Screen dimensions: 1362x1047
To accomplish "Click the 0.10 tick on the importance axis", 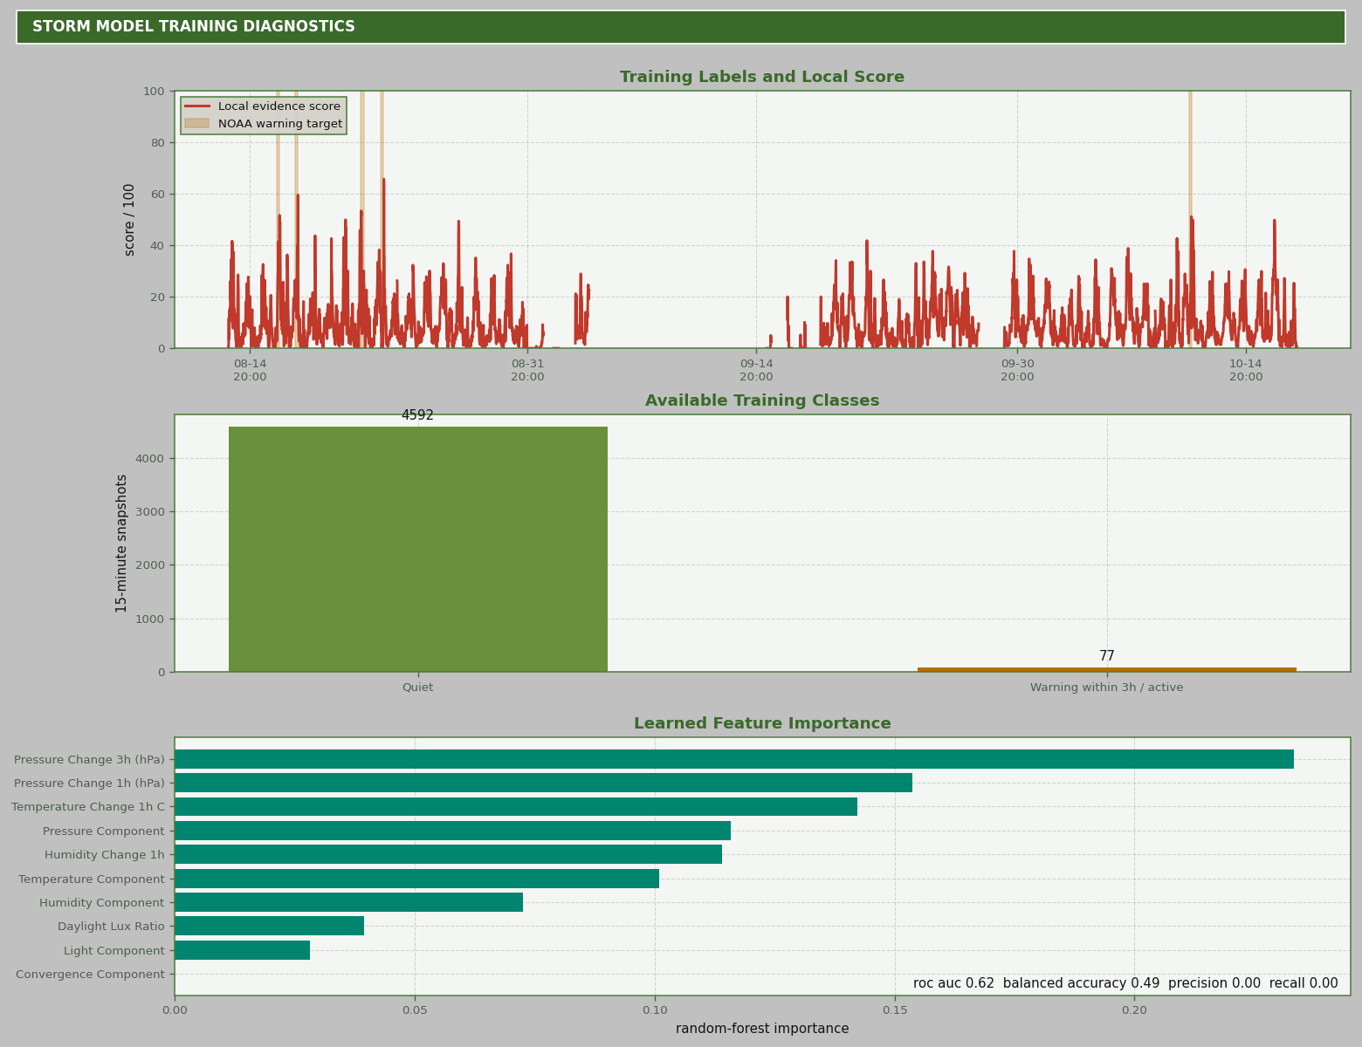I will click(655, 1009).
